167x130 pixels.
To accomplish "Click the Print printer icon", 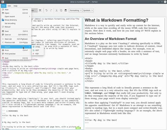I will coord(3,50).
